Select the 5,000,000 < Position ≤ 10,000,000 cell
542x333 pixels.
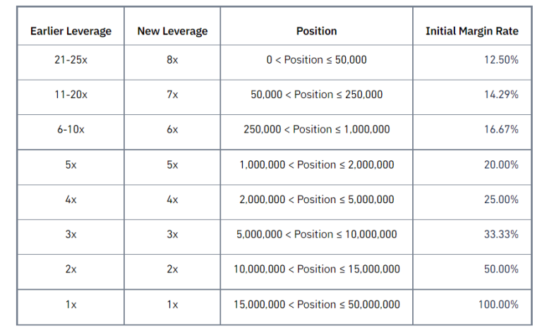[316, 234]
